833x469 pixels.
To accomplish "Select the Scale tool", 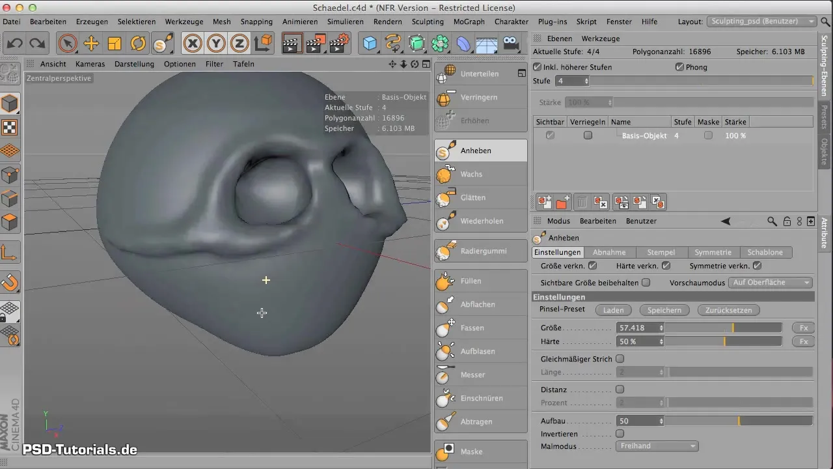I will point(115,44).
